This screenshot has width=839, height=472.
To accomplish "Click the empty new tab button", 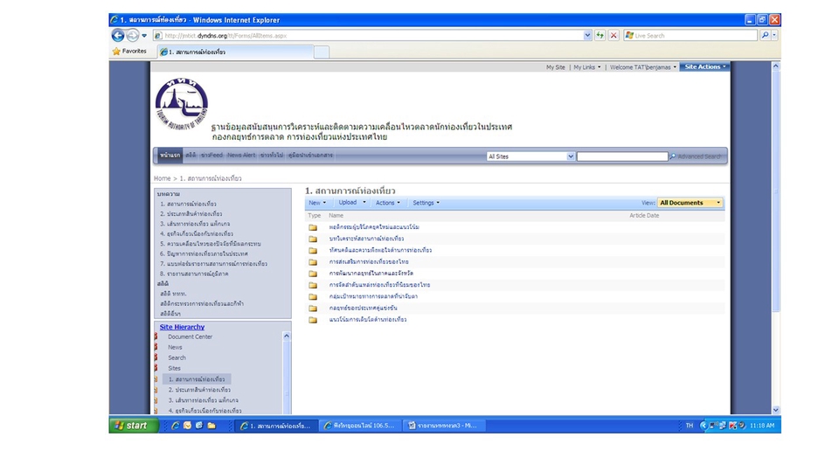I will [321, 52].
